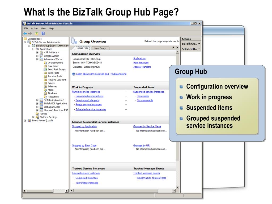Expand the <All Artifacts> node

click(37, 52)
